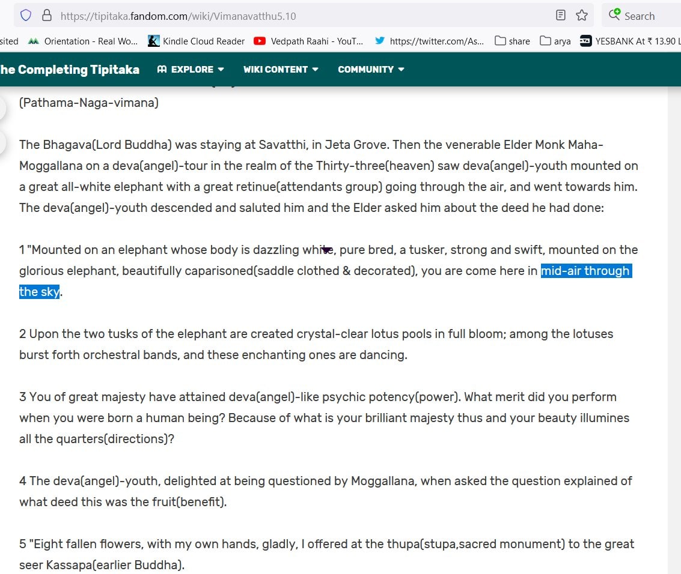
Task: Click the highlighted text 'the sky'
Action: pos(39,292)
